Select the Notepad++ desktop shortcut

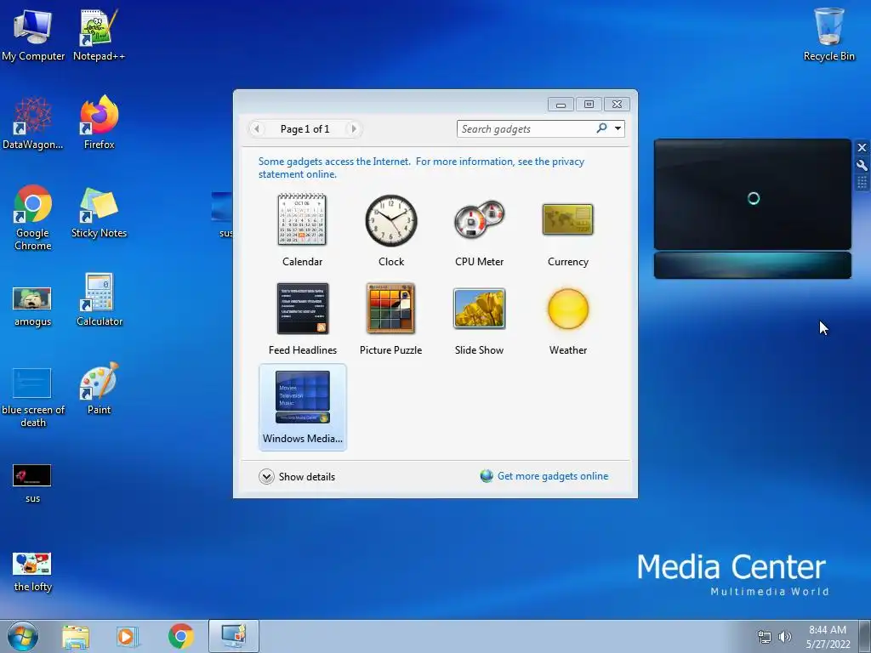pos(99,34)
